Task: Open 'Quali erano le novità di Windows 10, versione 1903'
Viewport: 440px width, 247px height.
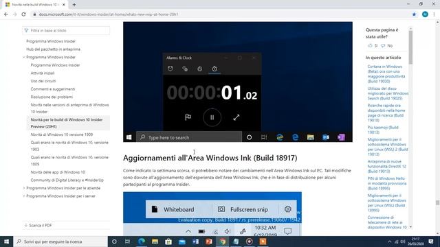Action: click(x=69, y=146)
